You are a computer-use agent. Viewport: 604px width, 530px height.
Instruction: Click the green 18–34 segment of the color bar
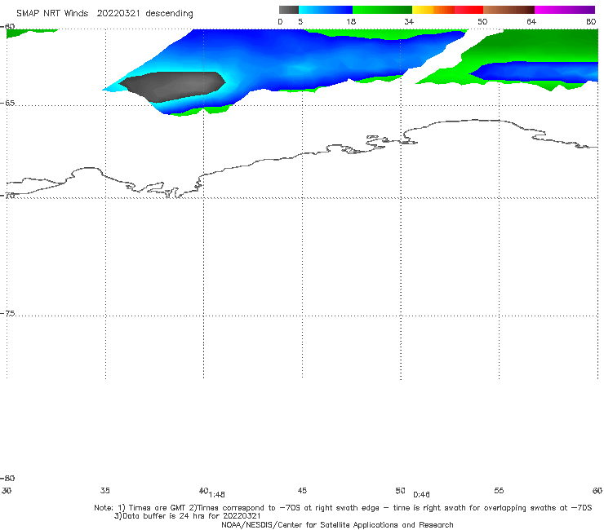pos(382,10)
